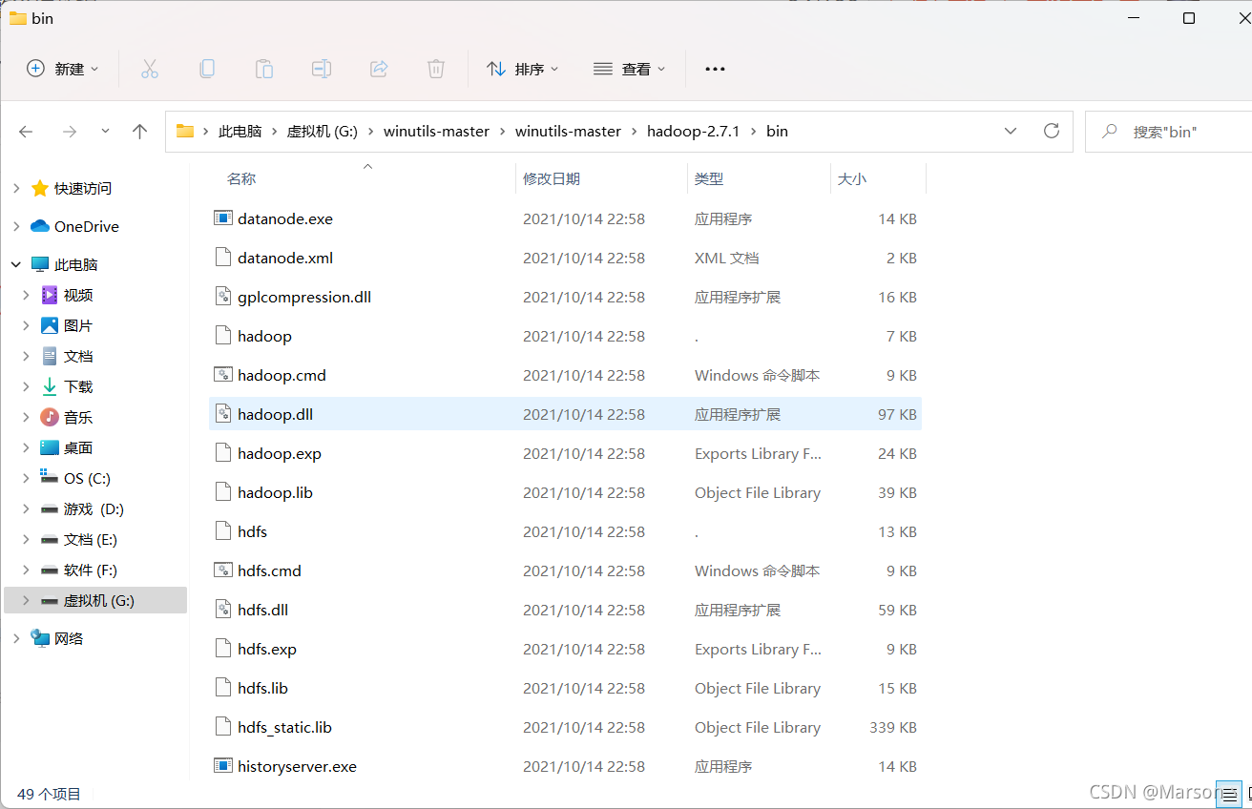This screenshot has width=1252, height=809.
Task: Click the datanode.xml file icon
Action: 222,258
